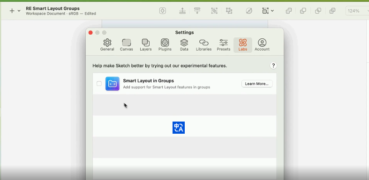Image resolution: width=369 pixels, height=180 pixels.
Task: Open the Account settings tab
Action: click(262, 45)
